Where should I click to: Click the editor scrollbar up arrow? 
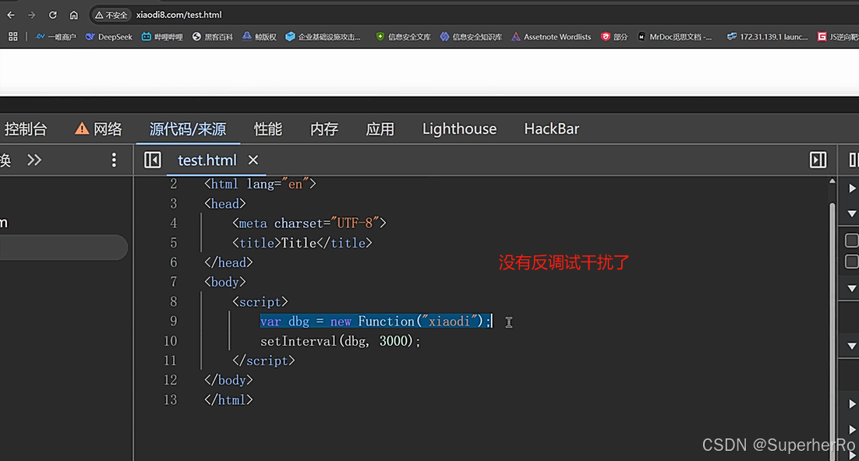[832, 181]
